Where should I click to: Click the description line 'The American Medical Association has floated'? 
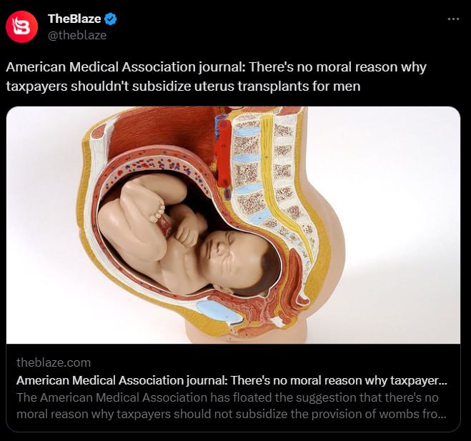(x=227, y=397)
